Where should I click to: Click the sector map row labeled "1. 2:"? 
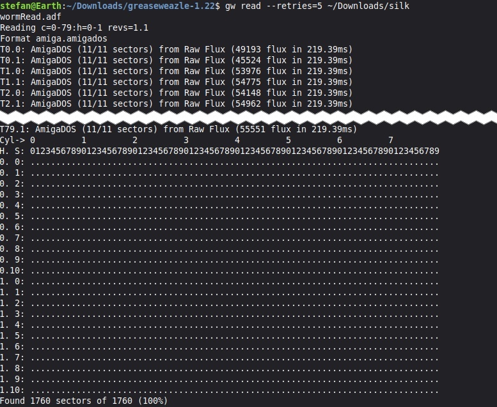click(x=219, y=303)
